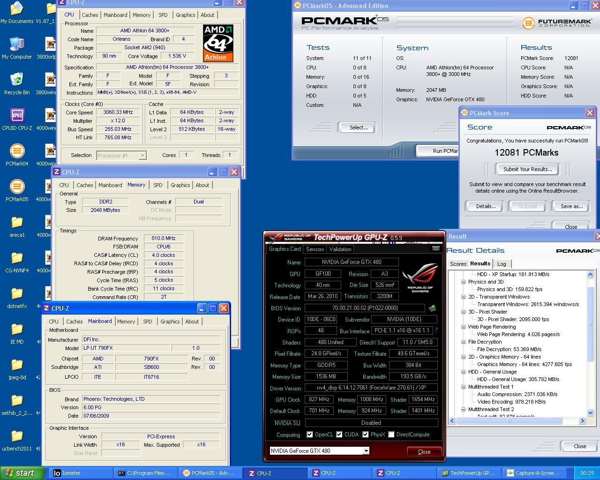
Task: Click the Close button in Result window
Action: 580,446
